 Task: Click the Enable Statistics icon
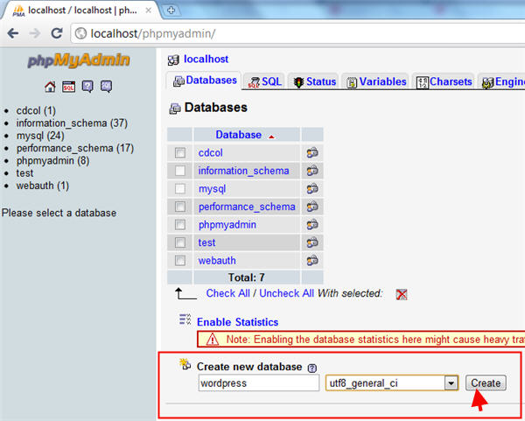(x=185, y=319)
